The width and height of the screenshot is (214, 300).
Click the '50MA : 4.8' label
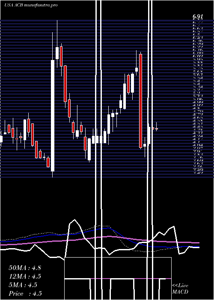(25, 268)
